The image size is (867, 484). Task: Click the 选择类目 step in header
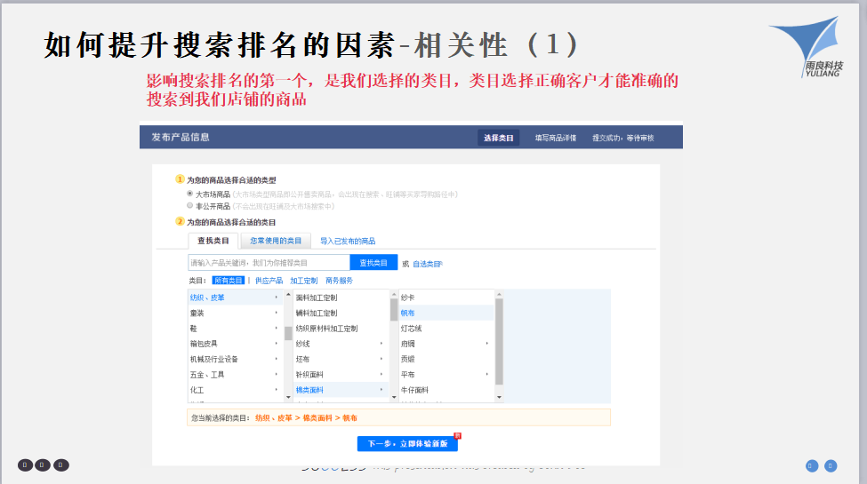pyautogui.click(x=498, y=138)
